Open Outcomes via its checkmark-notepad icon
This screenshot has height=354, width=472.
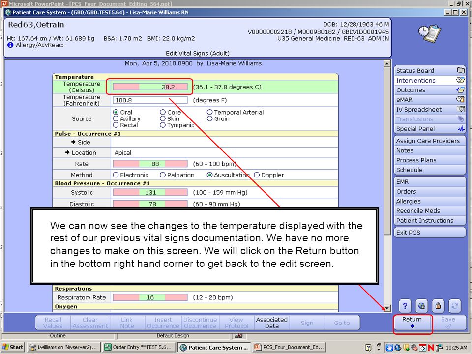(461, 89)
